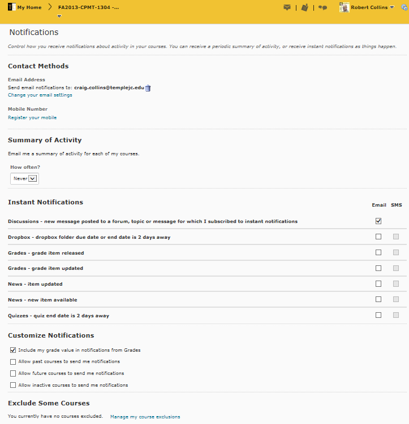Click 'You currently have no courses excluded' text
The image size is (409, 424).
click(x=55, y=416)
